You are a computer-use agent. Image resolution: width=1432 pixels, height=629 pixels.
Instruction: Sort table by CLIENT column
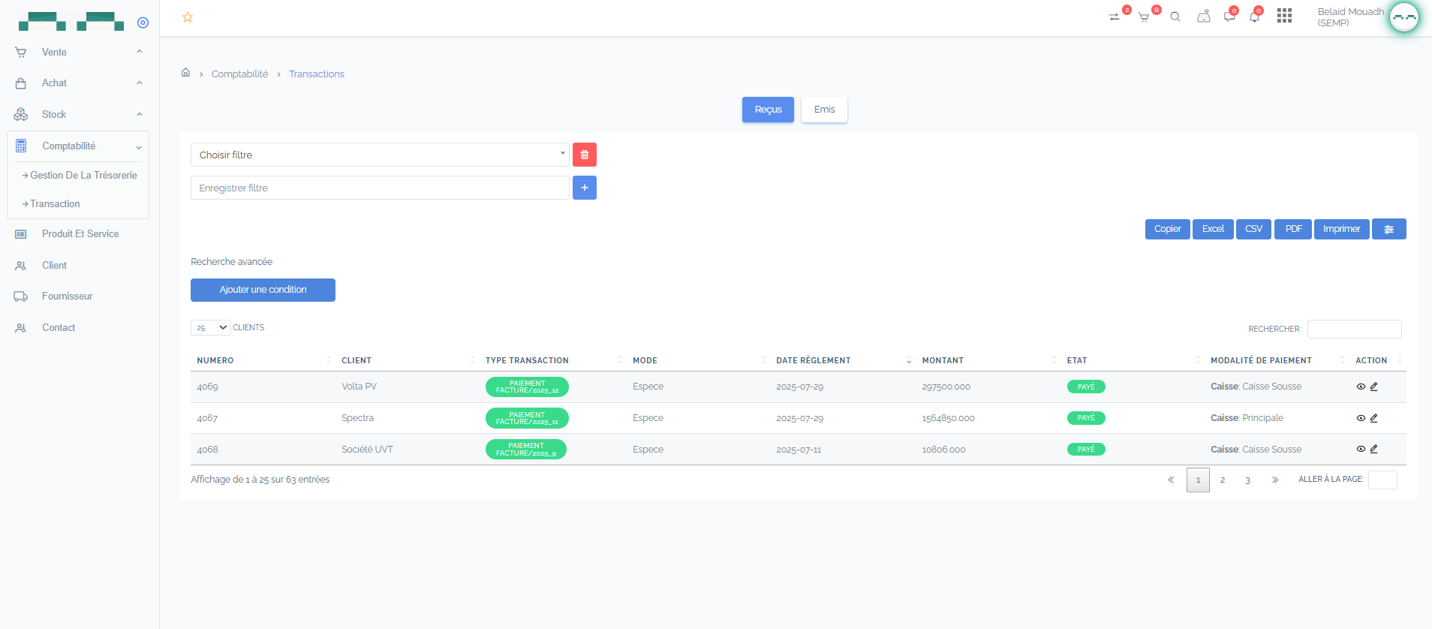[408, 360]
